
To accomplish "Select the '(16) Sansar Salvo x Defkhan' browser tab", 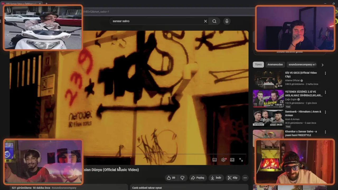I will 22,4.
